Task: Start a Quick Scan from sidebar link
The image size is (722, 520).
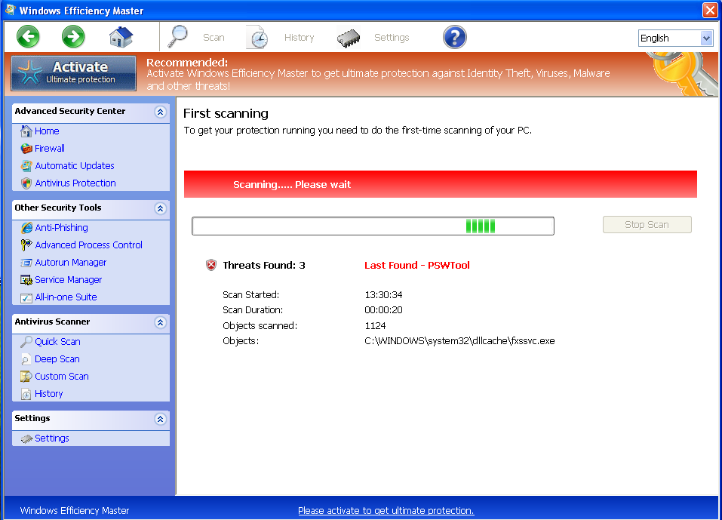Action: pyautogui.click(x=57, y=342)
